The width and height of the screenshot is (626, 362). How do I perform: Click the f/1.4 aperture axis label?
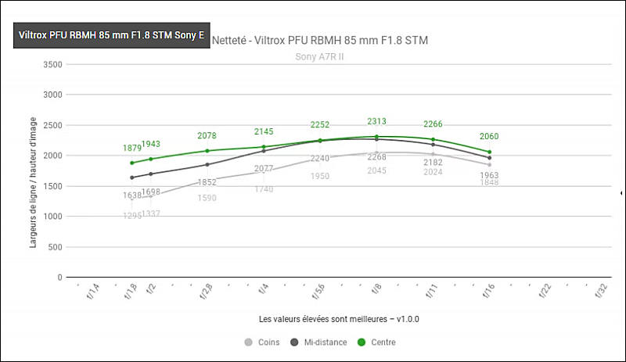tap(92, 292)
